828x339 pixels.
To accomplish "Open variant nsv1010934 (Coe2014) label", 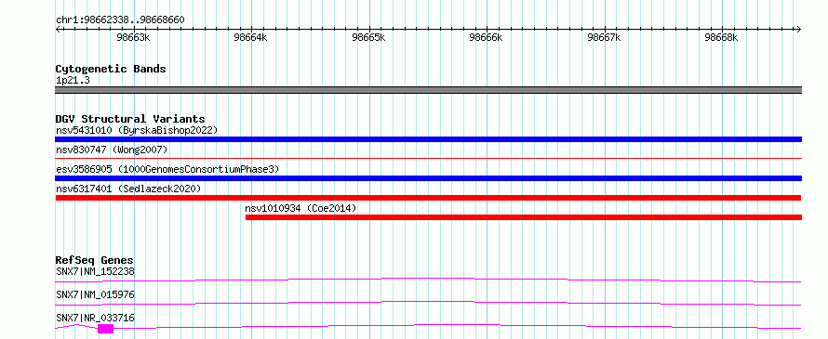I will pos(301,208).
